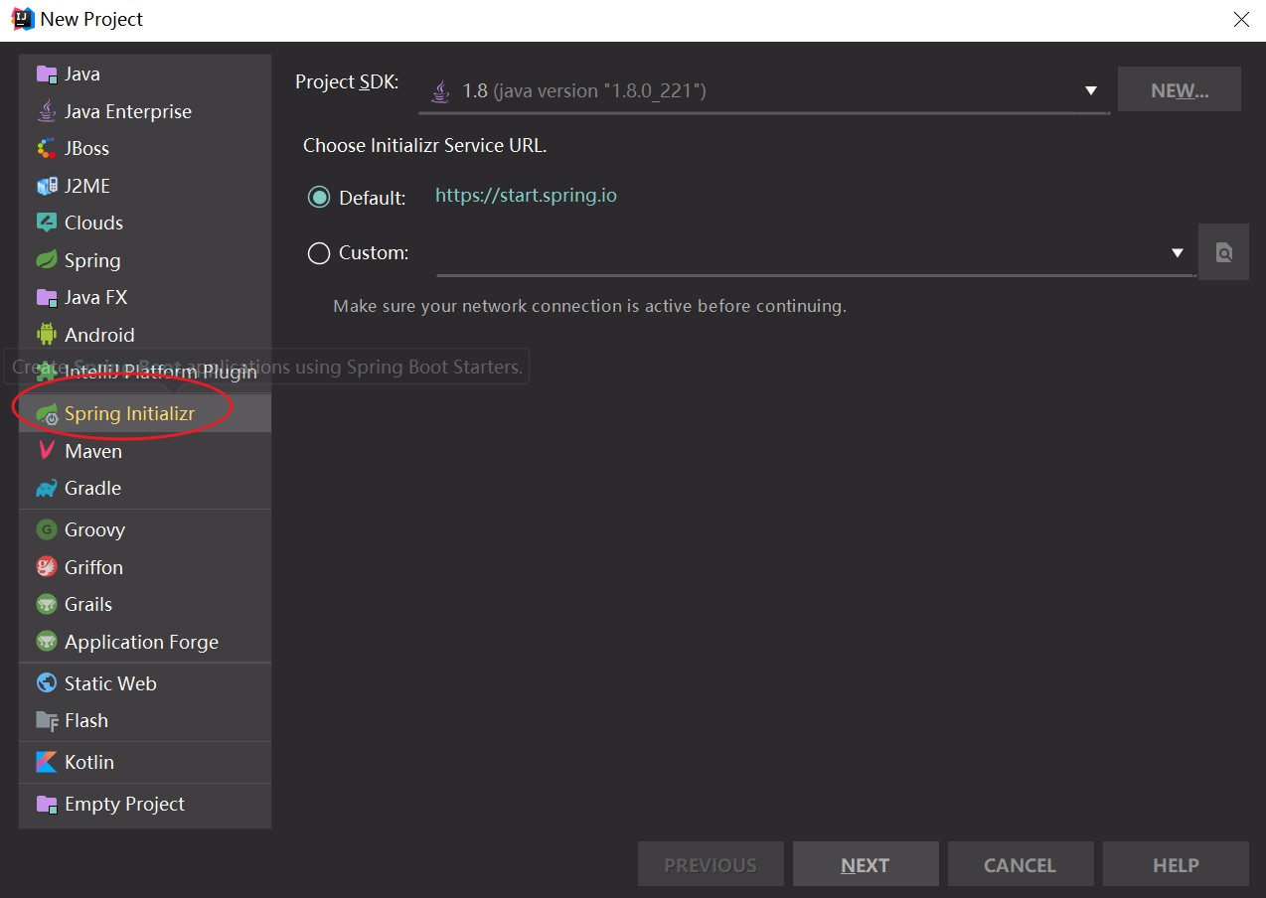Pick the Griffon icon

47,567
